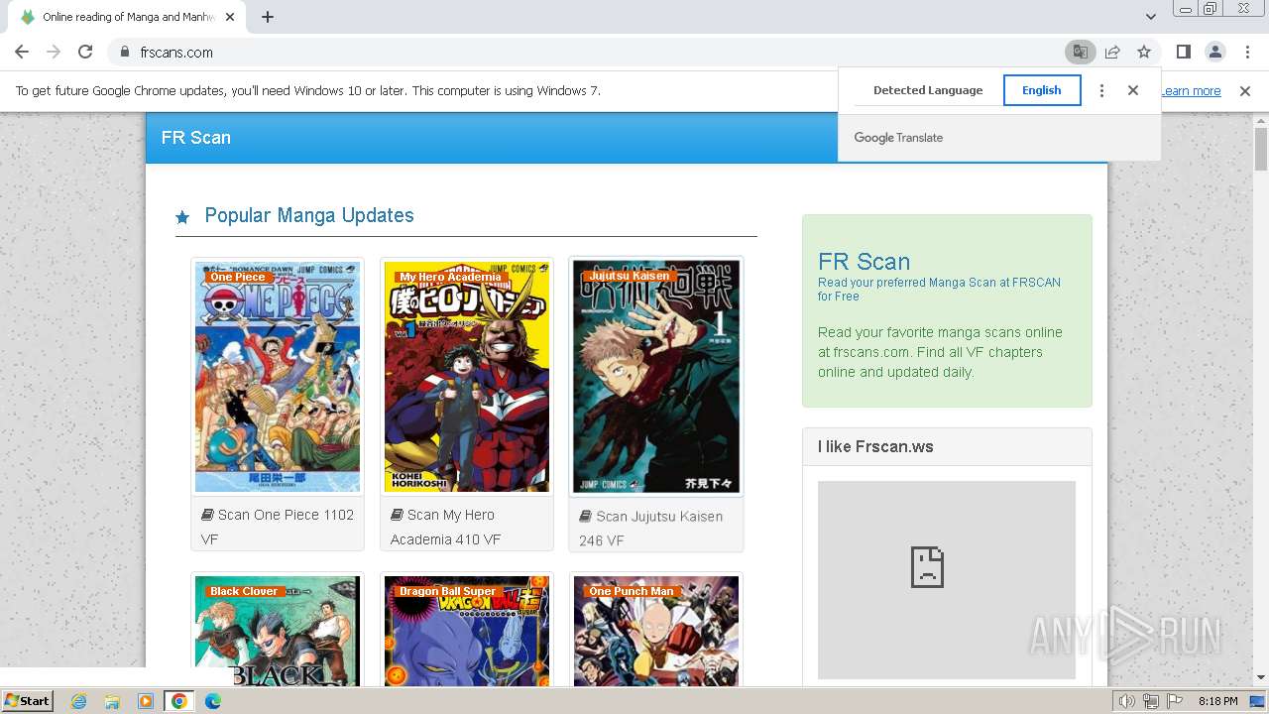Reload the current page
Image resolution: width=1269 pixels, height=714 pixels.
(x=85, y=52)
